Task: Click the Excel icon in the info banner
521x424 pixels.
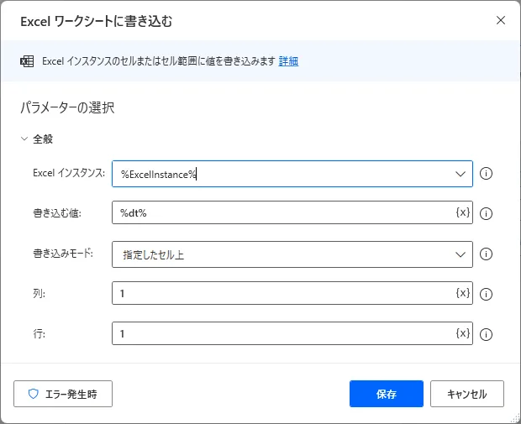Action: coord(27,61)
